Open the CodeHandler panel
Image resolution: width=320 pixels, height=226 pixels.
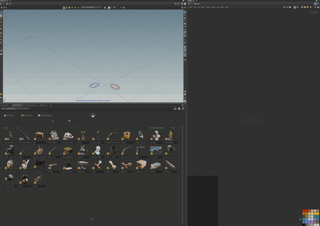[27, 115]
